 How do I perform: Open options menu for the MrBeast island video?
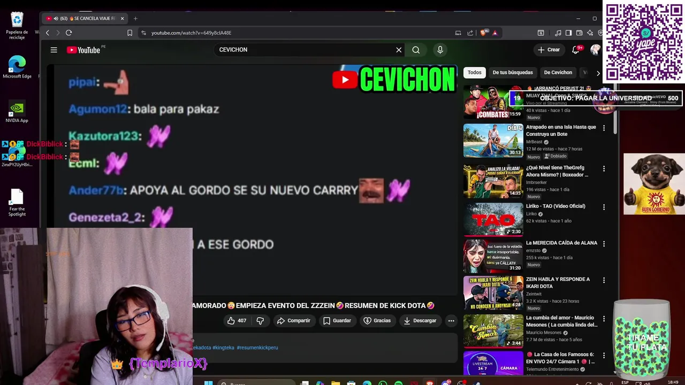[x=604, y=128]
